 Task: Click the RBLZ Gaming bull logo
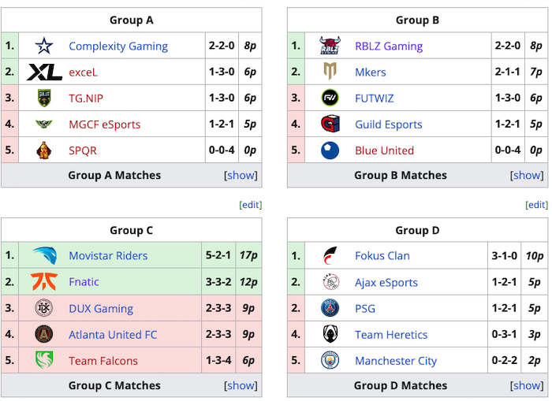click(x=330, y=46)
